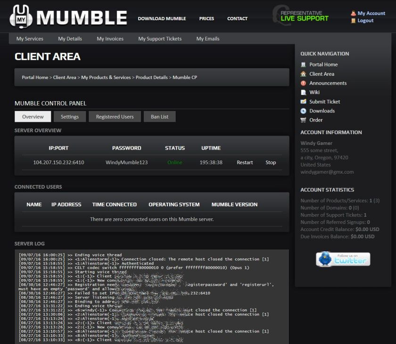Click the Client Area house icon

[x=304, y=74]
